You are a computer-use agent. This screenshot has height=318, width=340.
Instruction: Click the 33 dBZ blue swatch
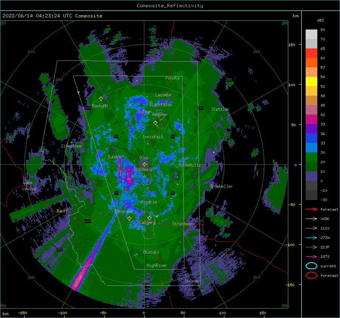click(x=311, y=138)
